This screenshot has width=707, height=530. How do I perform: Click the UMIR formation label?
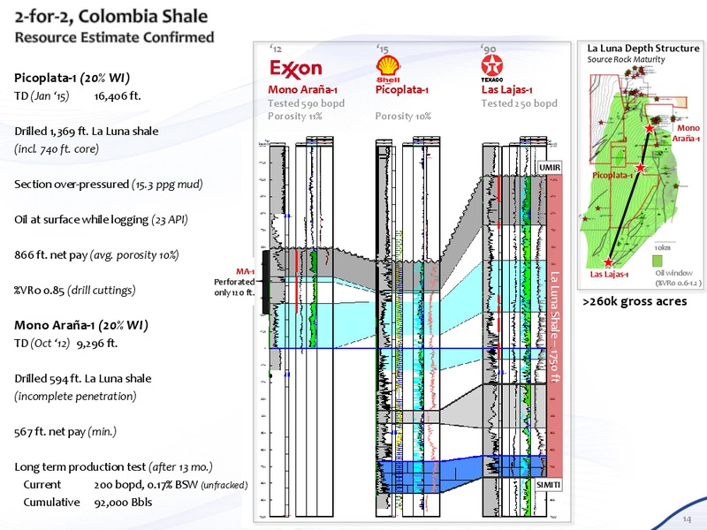[550, 168]
